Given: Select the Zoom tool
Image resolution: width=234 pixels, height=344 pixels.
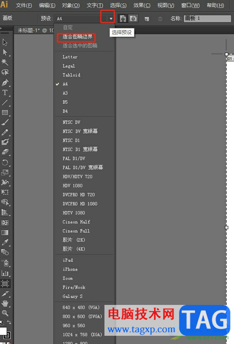Looking at the screenshot, I should pos(5,313).
